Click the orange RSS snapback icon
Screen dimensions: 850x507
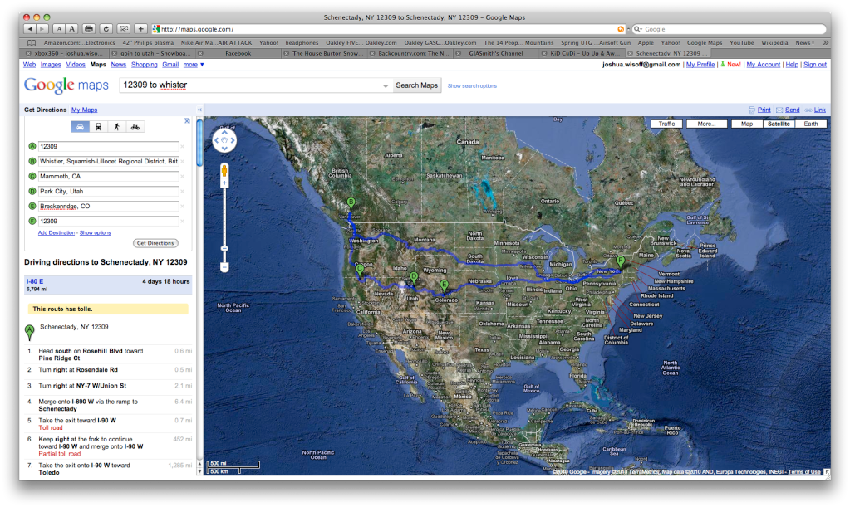621,29
